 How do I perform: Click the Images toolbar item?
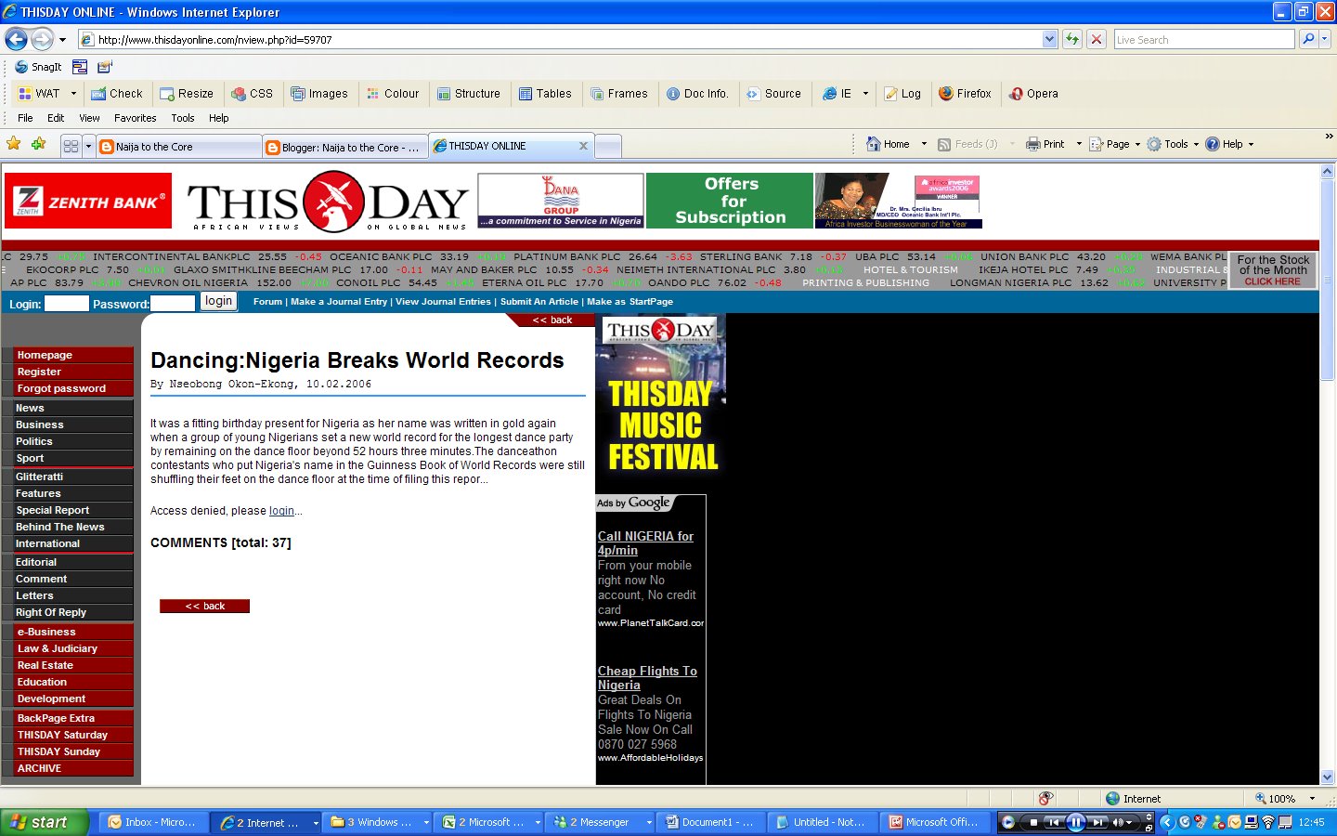tap(319, 94)
